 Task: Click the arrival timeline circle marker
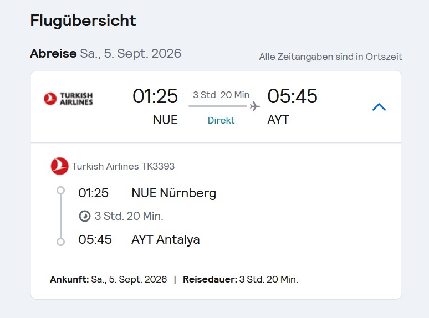61,242
